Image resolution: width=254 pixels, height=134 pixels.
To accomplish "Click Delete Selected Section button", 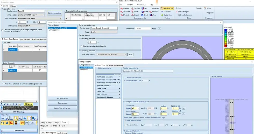I will point(62,108).
